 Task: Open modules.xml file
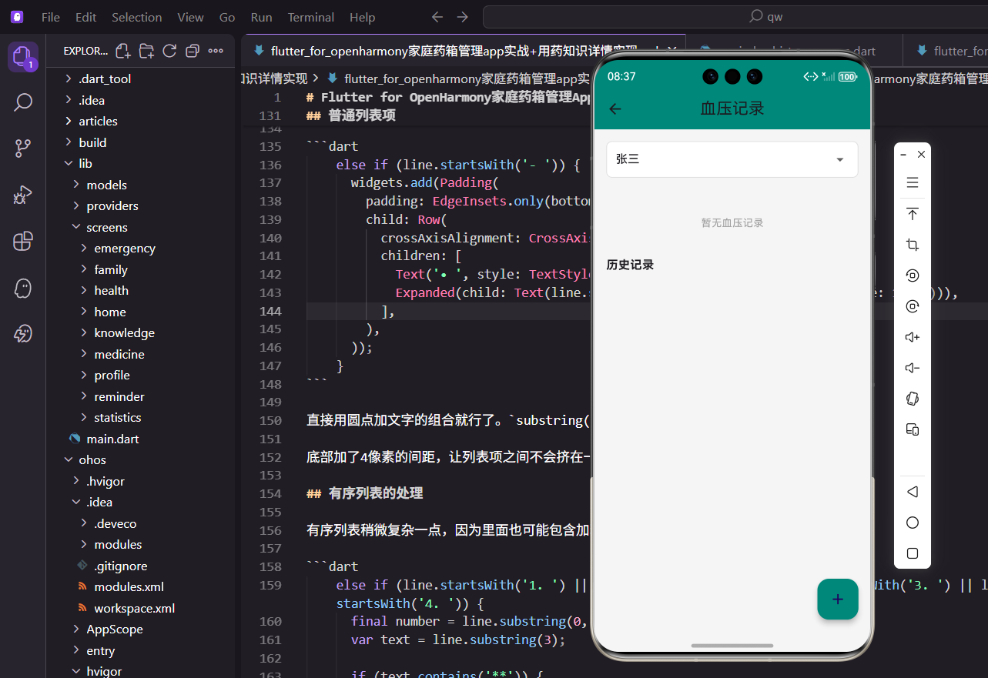click(x=129, y=586)
